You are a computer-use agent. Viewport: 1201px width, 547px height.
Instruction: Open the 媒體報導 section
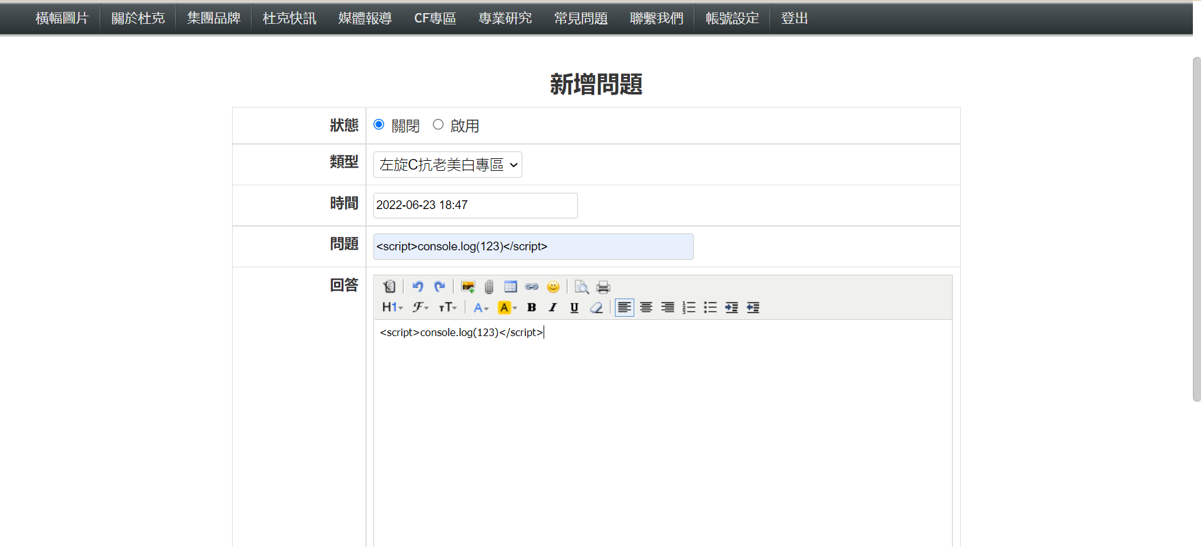365,18
